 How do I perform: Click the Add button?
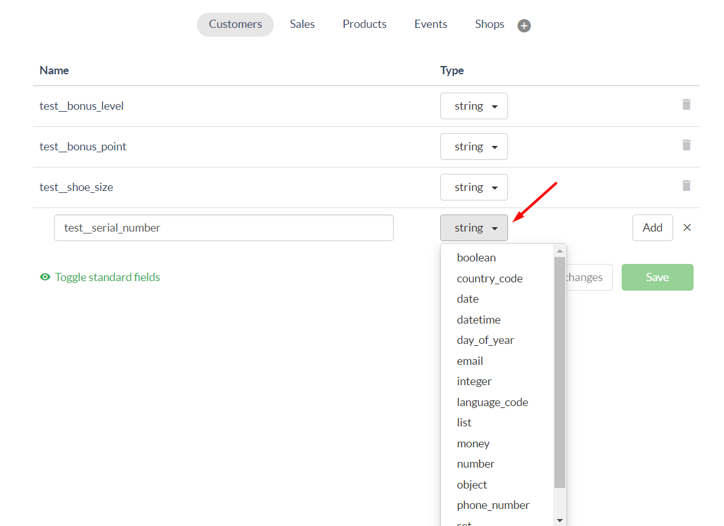[652, 228]
